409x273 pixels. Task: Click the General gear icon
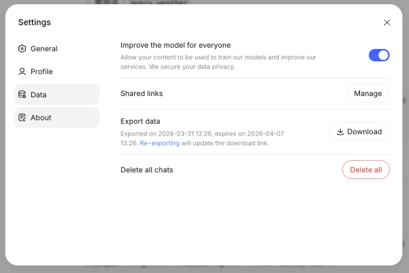22,49
